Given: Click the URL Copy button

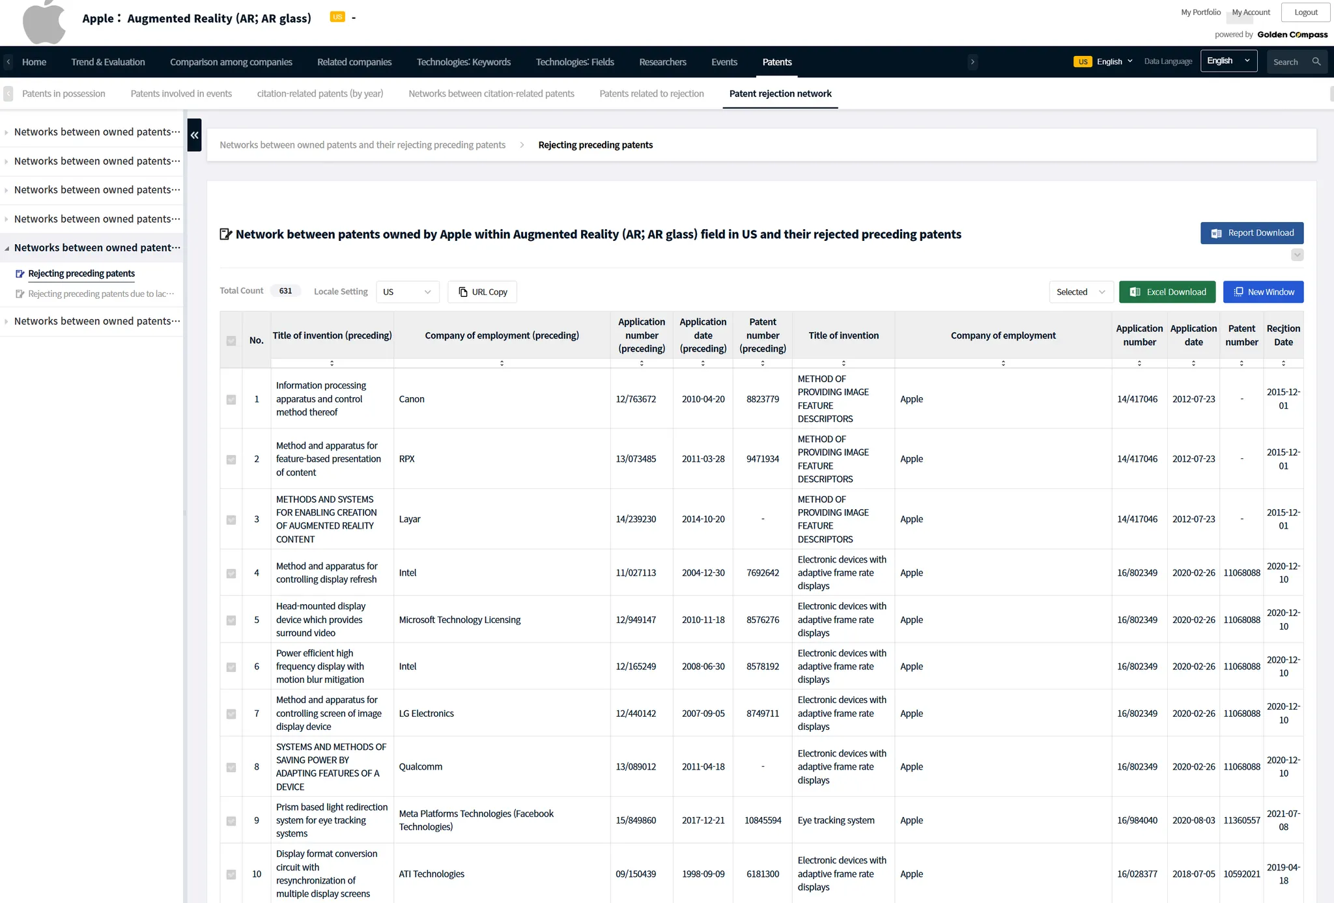Looking at the screenshot, I should (x=483, y=292).
